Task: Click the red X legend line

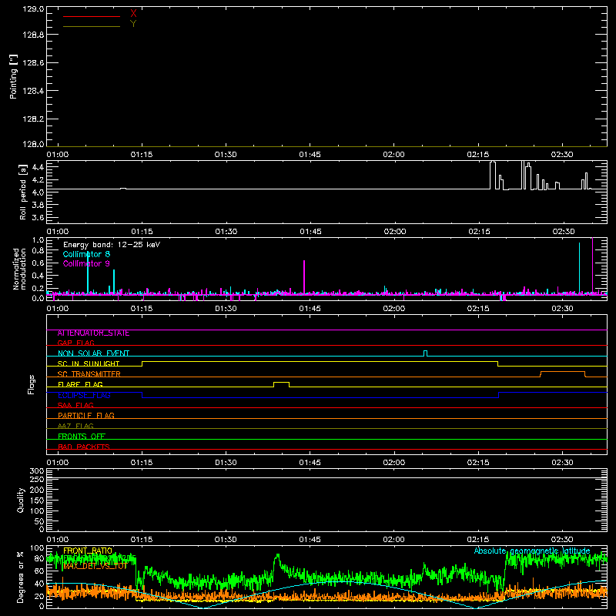Action: tap(92, 16)
